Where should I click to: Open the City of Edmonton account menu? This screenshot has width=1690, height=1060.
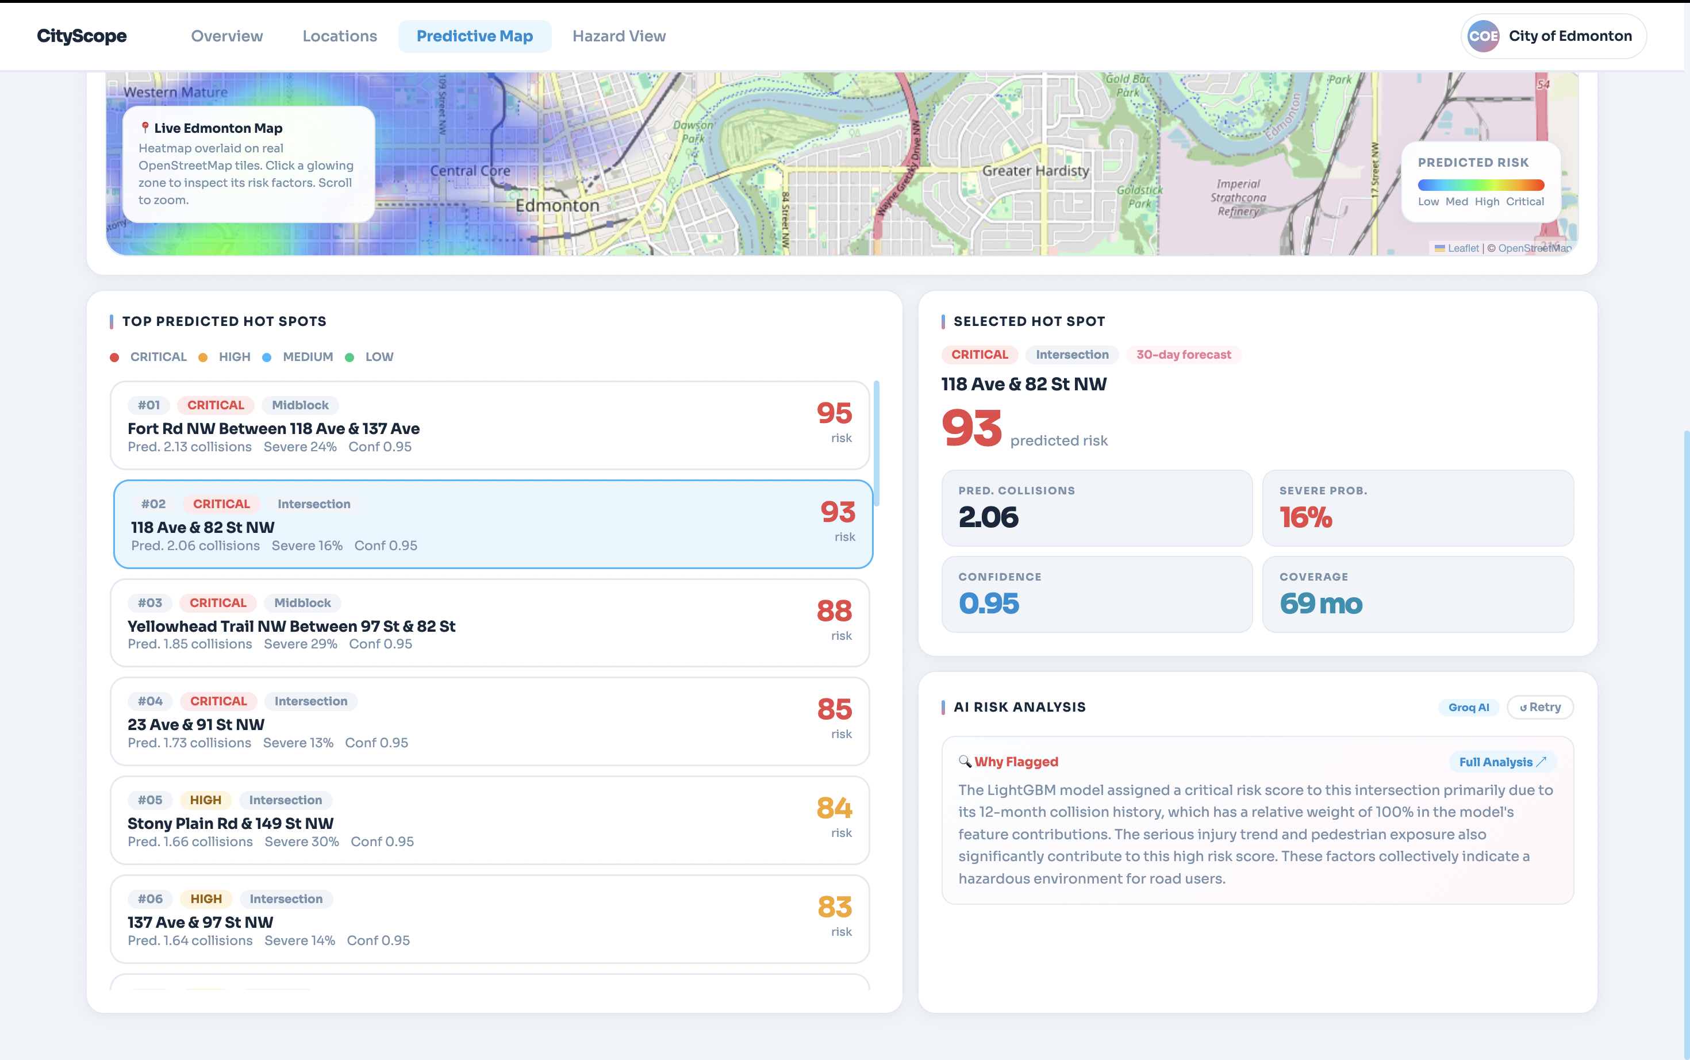[1569, 36]
